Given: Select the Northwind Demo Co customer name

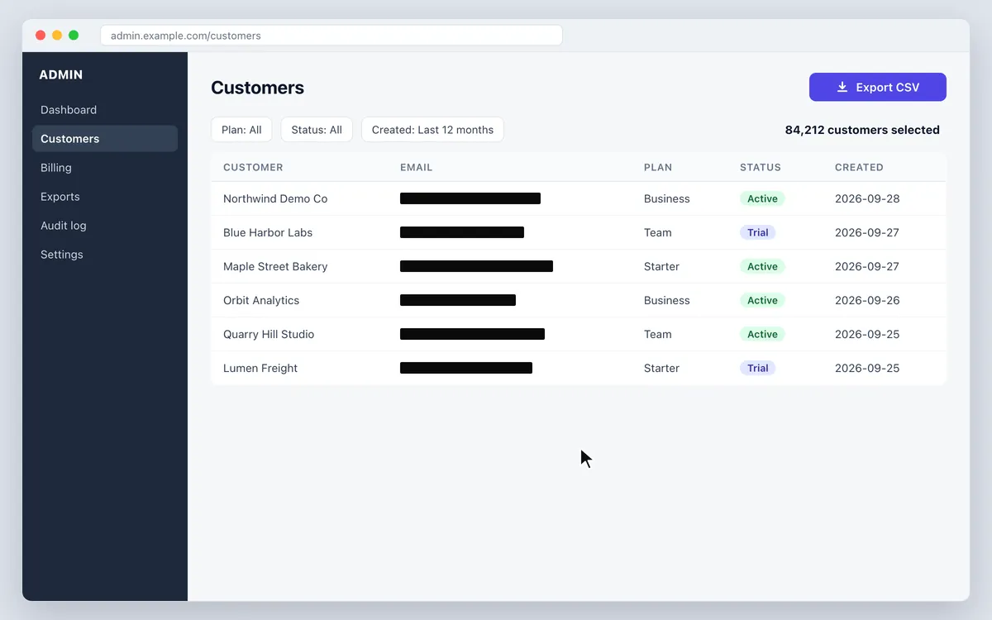Looking at the screenshot, I should click(275, 198).
